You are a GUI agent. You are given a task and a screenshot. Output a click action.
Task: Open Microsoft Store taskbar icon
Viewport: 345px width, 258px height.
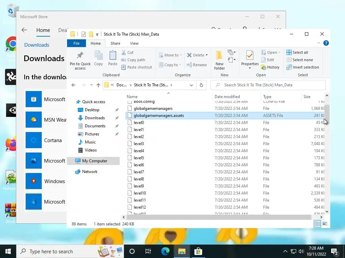pyautogui.click(x=198, y=251)
